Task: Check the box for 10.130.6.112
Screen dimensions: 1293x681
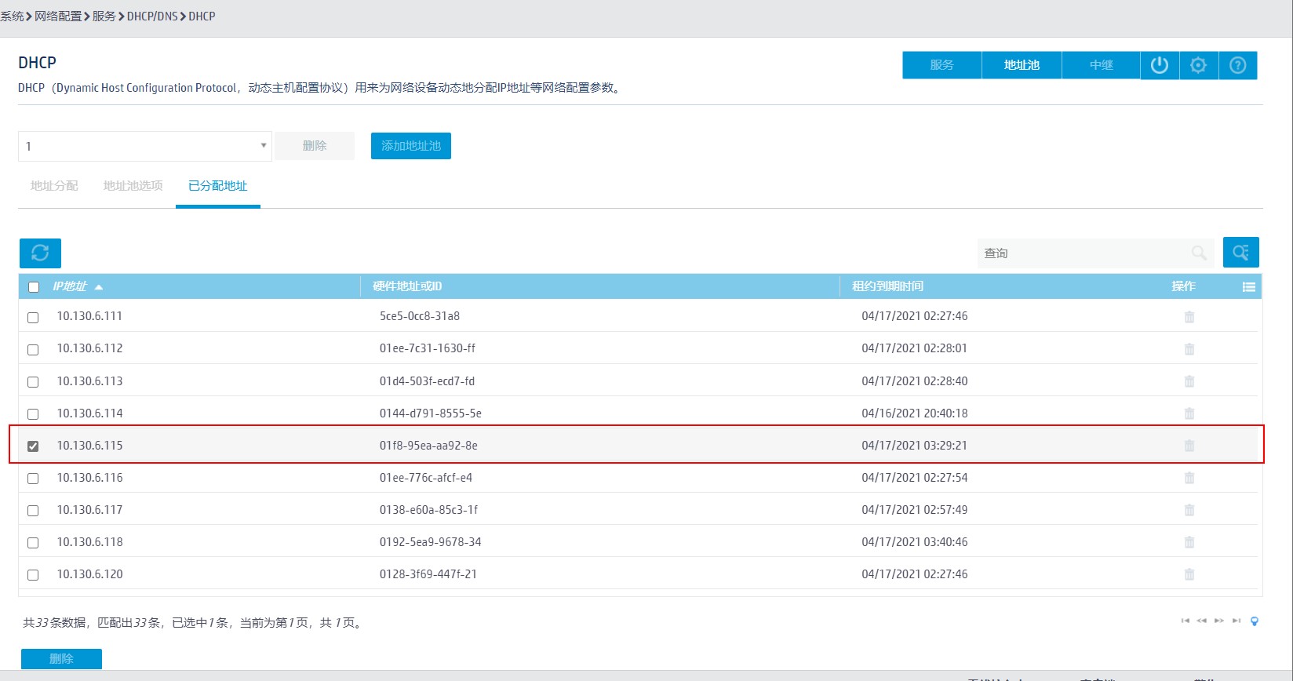Action: 33,350
